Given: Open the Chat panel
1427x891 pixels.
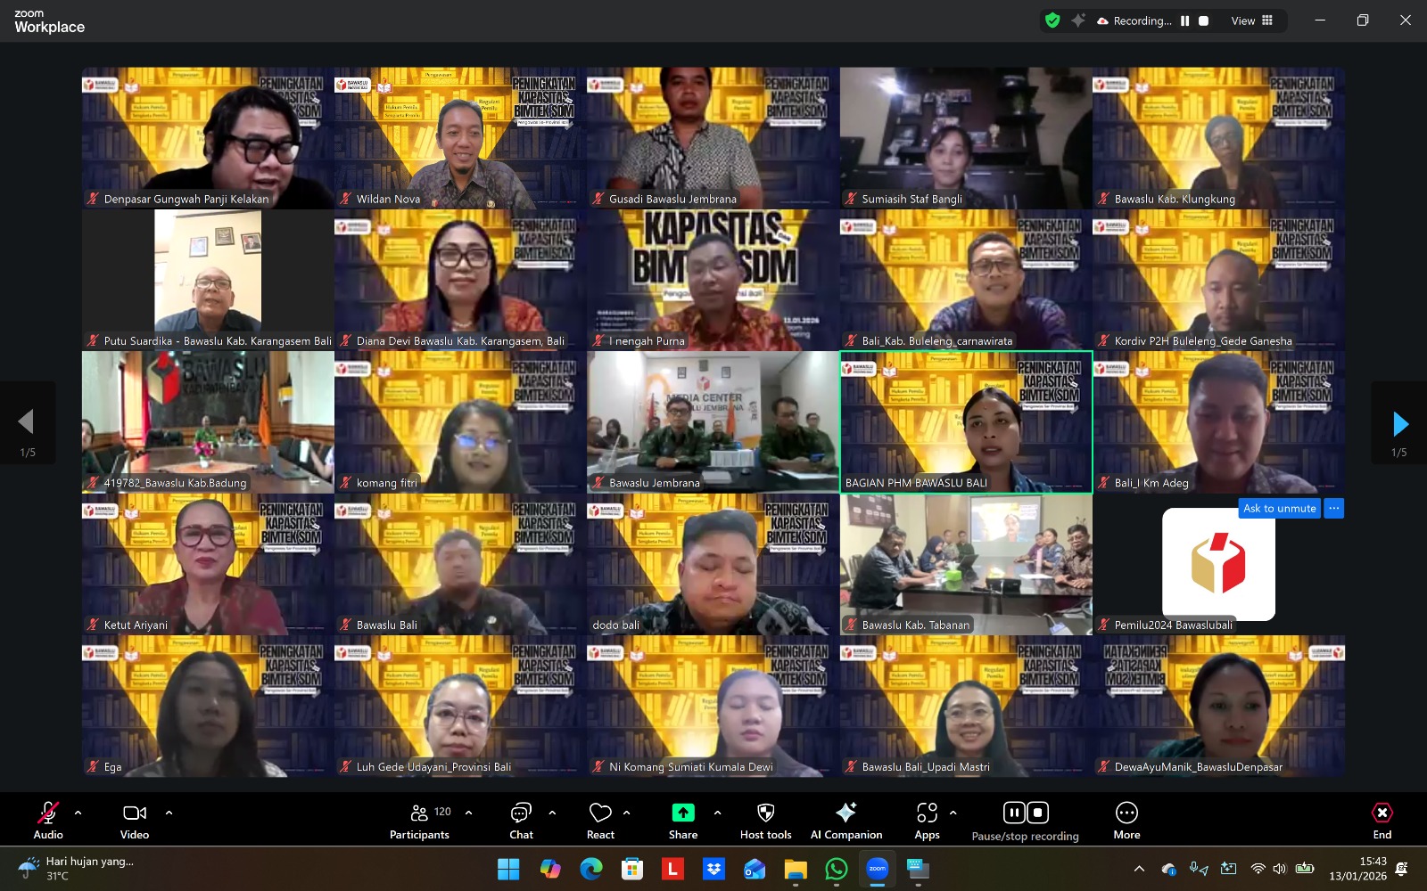Looking at the screenshot, I should click(x=521, y=820).
